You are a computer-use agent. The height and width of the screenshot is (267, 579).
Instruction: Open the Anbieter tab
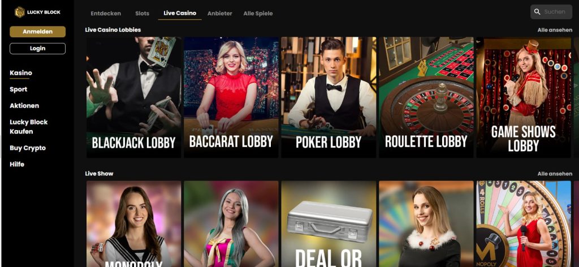click(220, 14)
